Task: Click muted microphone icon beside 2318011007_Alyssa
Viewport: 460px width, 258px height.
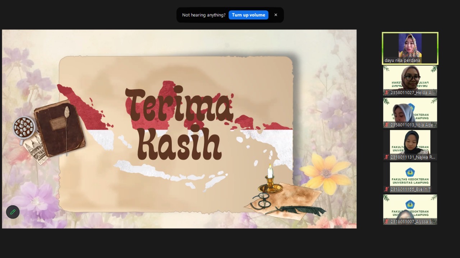Action: (x=387, y=222)
